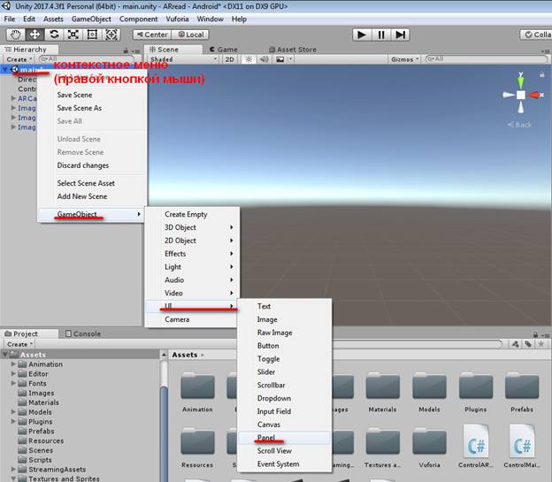
Task: Expand the 3D Object submenu
Action: tap(192, 227)
